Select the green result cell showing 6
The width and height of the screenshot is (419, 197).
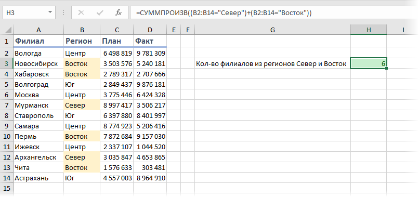point(369,63)
